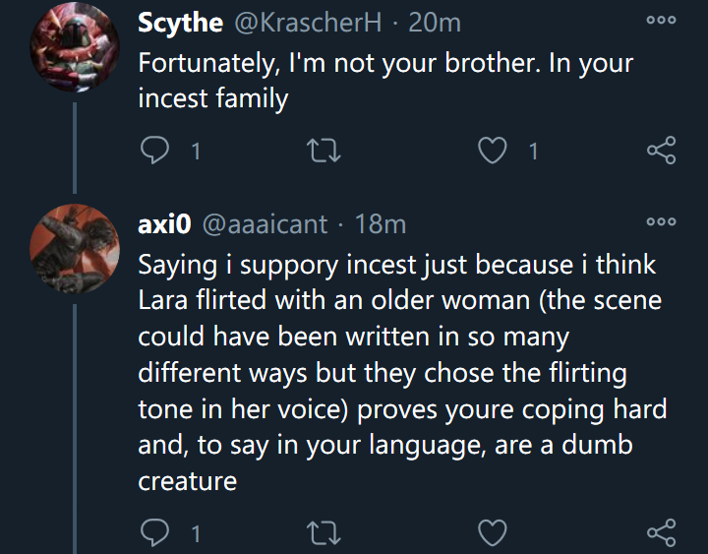708x554 pixels.
Task: Open Scythe display name link
Action: click(180, 23)
